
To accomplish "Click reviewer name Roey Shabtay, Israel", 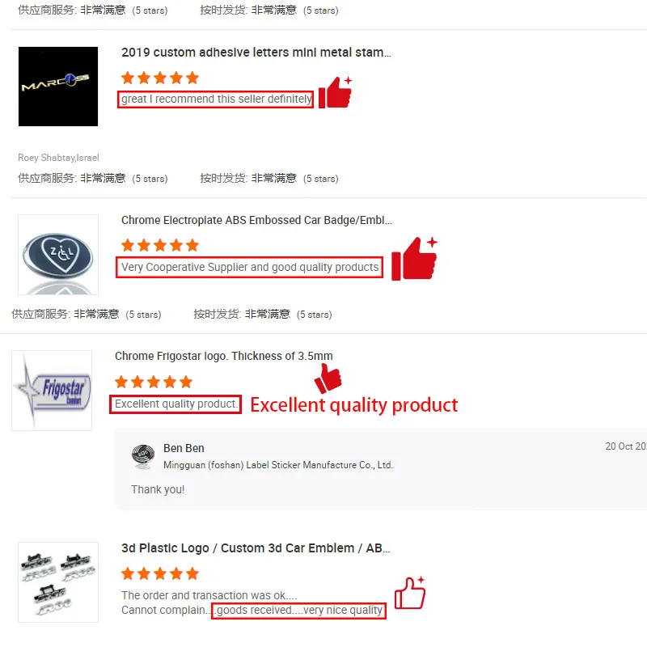I will point(58,158).
